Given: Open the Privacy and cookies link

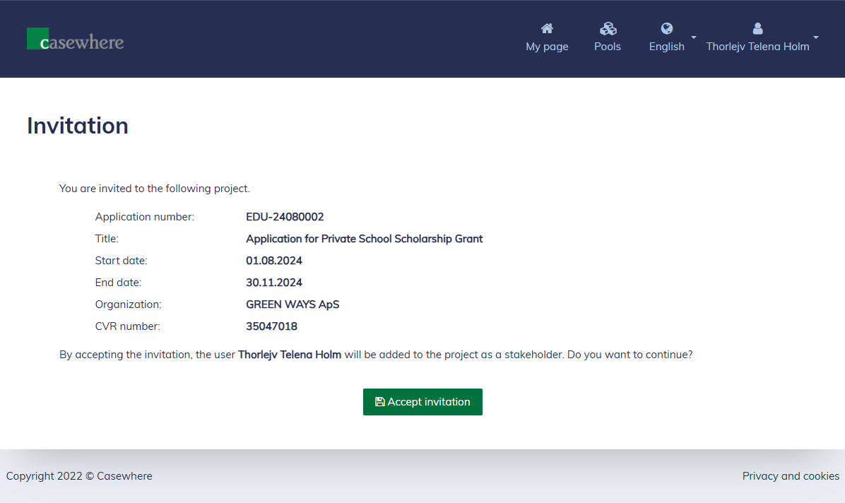Looking at the screenshot, I should tap(791, 476).
